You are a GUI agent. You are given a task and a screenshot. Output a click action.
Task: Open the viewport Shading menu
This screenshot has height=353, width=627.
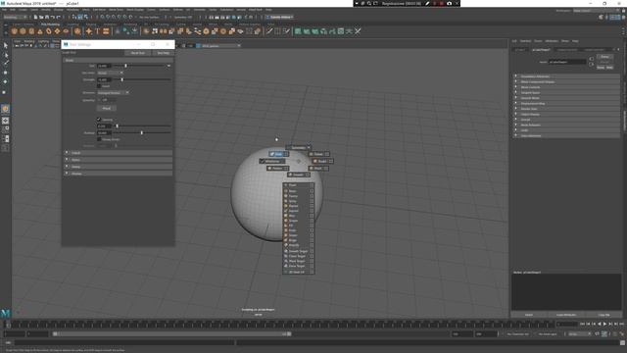pyautogui.click(x=29, y=41)
